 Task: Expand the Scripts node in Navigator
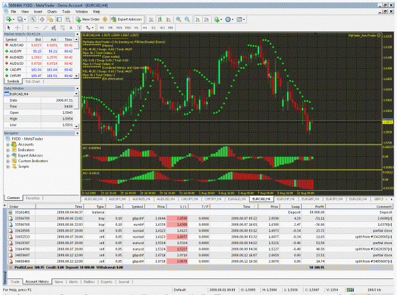(x=8, y=167)
